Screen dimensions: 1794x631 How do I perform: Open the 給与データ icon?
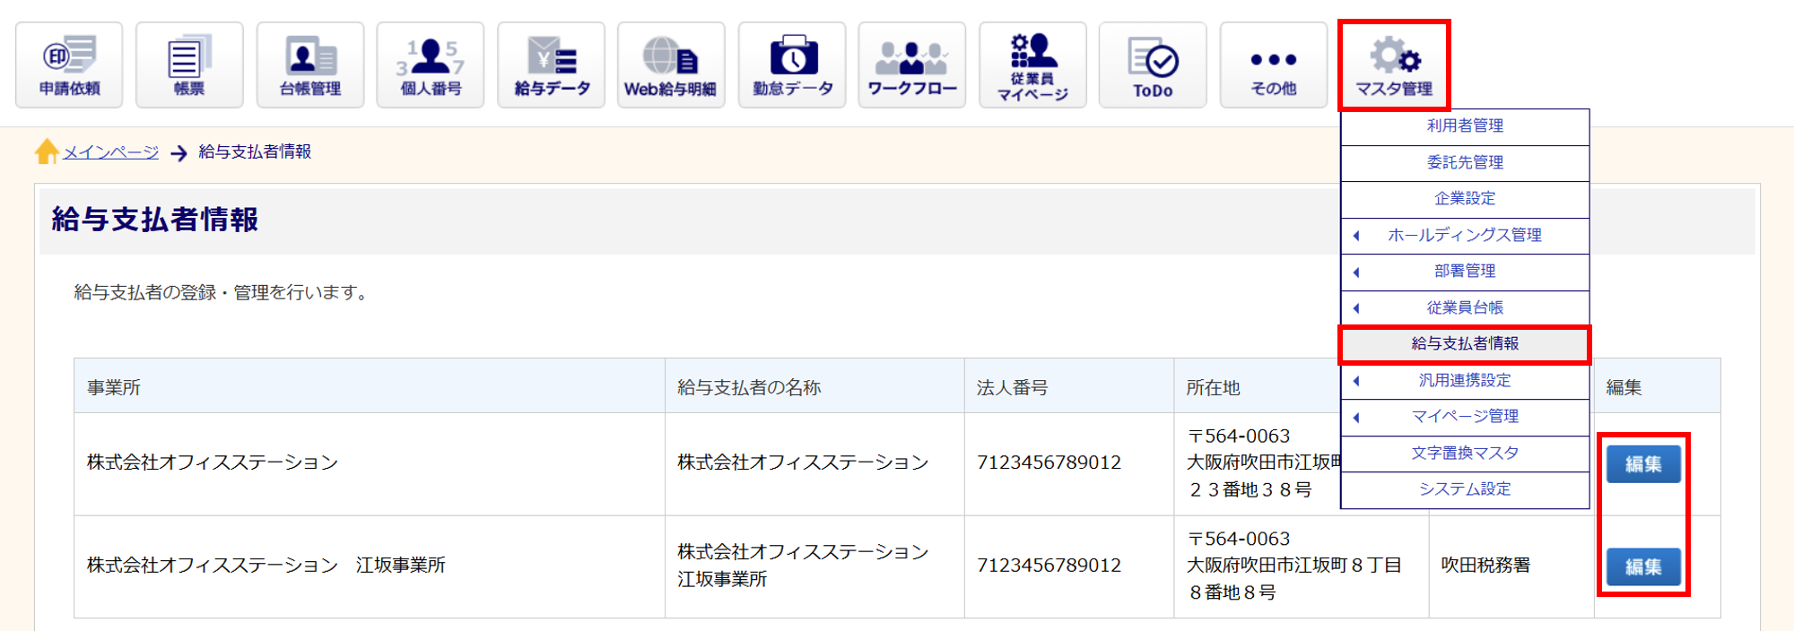click(x=552, y=65)
